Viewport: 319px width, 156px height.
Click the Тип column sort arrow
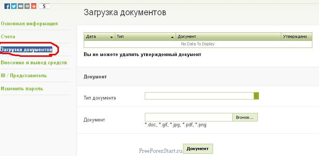[x=172, y=37]
